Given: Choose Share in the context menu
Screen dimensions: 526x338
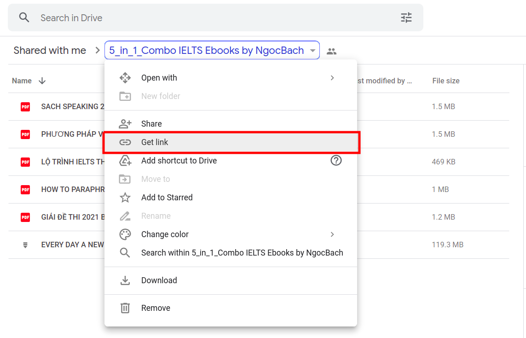Looking at the screenshot, I should tap(231, 123).
